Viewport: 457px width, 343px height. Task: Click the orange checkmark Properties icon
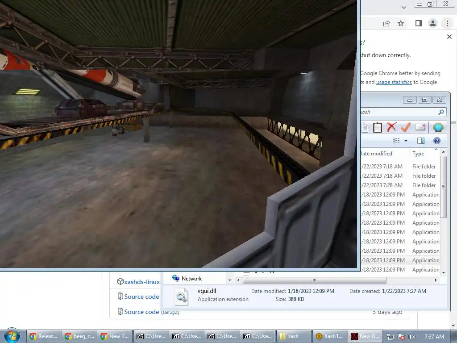tap(405, 127)
